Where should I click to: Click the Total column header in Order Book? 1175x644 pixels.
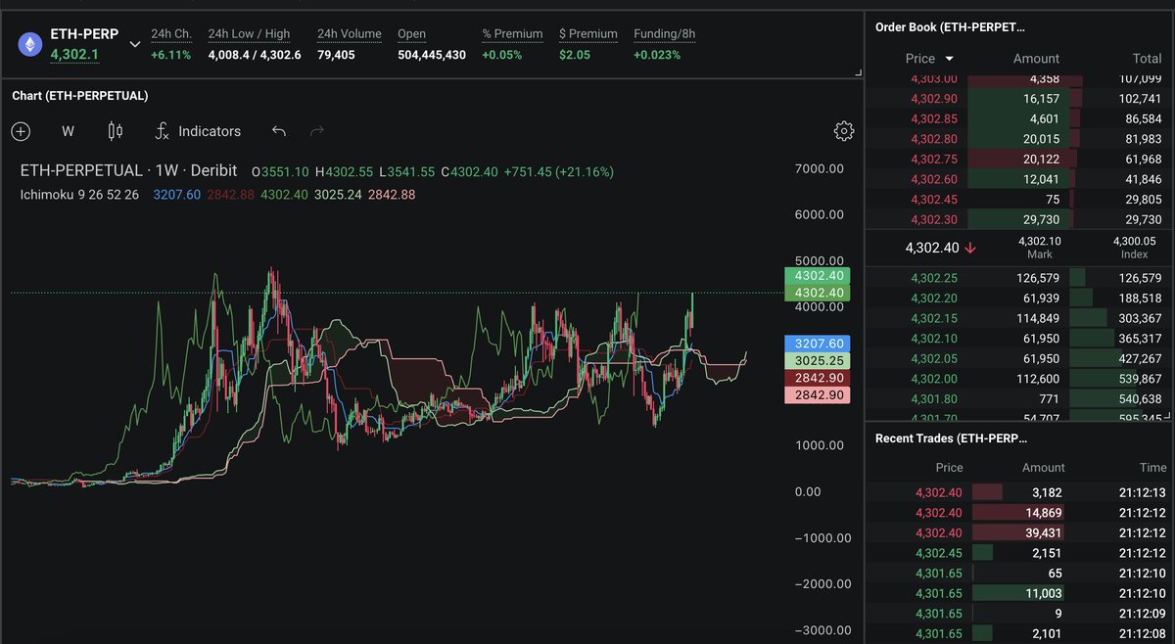coord(1147,59)
